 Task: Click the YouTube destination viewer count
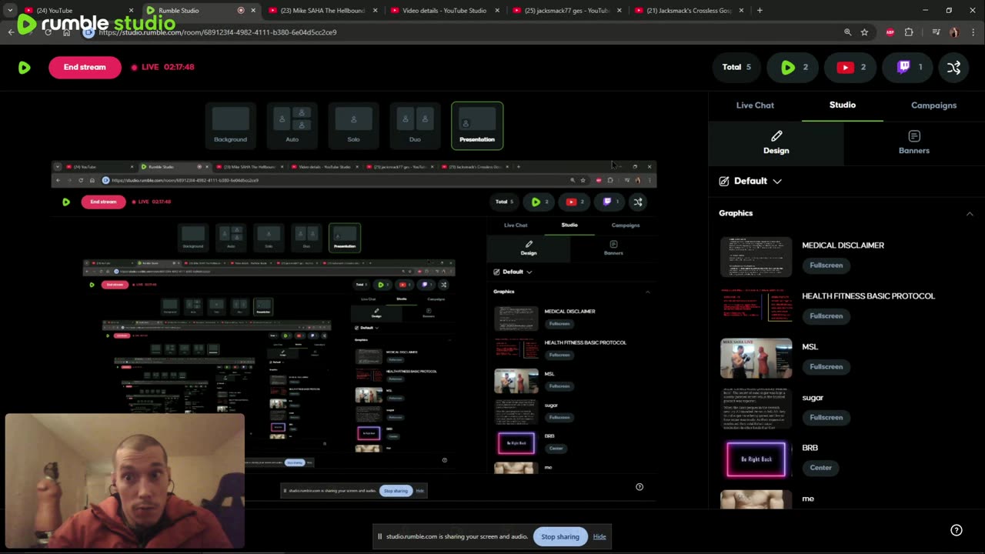pos(852,68)
